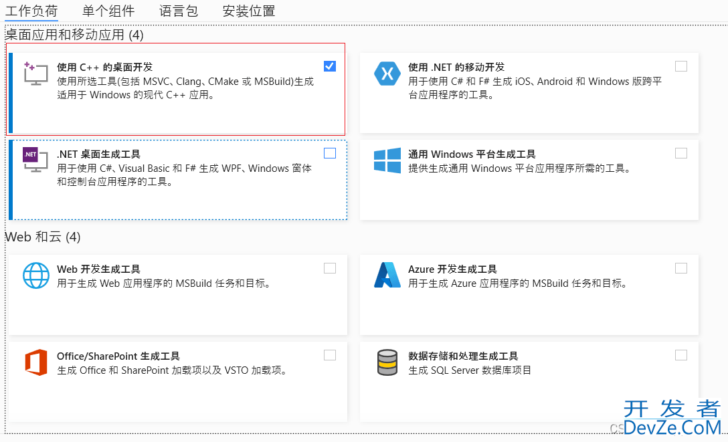Click the 生成 SQL Server 数据库项目 description
Viewport: 728px width, 442px height.
click(x=470, y=370)
